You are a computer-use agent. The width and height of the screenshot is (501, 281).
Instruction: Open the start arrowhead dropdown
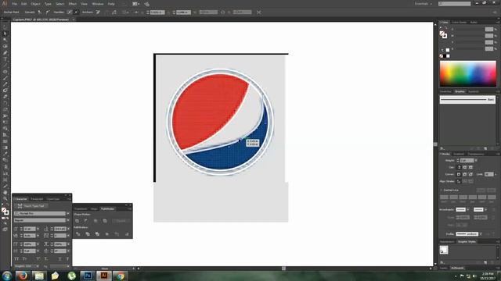[468, 210]
